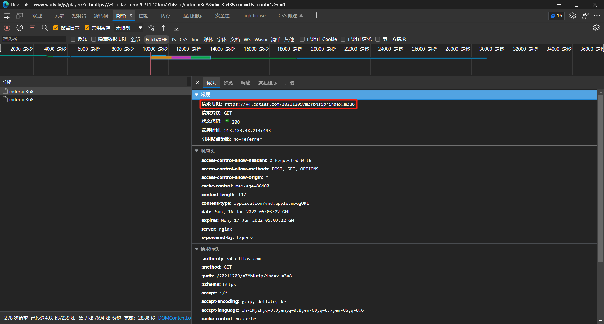Screen dimensions: 604x324
Task: Click the send feedback icon
Action: [x=585, y=16]
